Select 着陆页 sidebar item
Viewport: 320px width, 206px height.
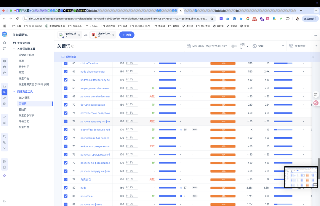click(x=23, y=109)
